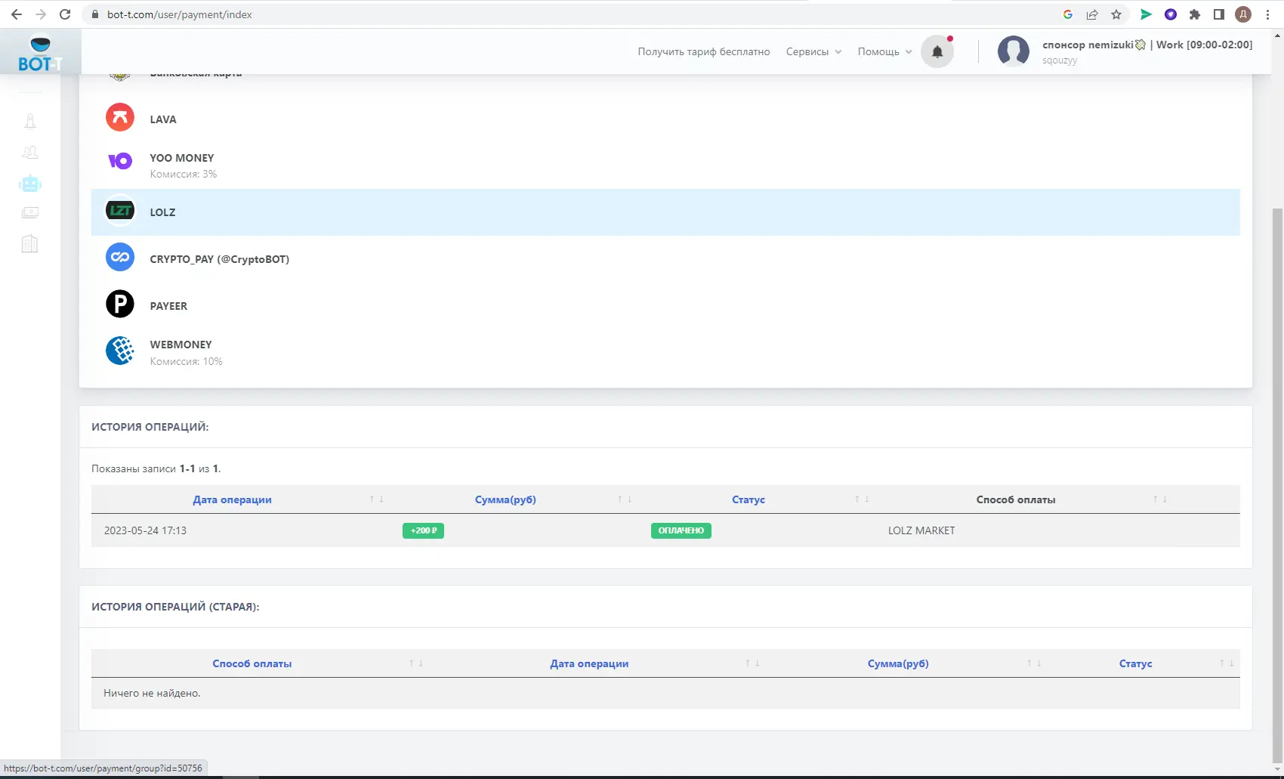Expand the Сервисы dropdown menu
Screen dimensions: 1284x779
coord(813,51)
